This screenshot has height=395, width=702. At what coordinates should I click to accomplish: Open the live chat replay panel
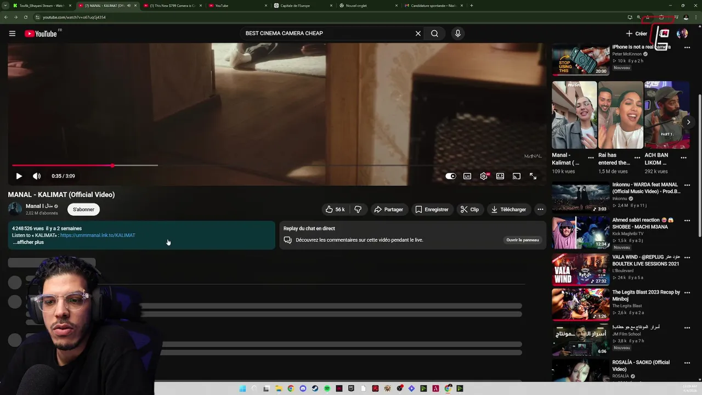[522, 240]
